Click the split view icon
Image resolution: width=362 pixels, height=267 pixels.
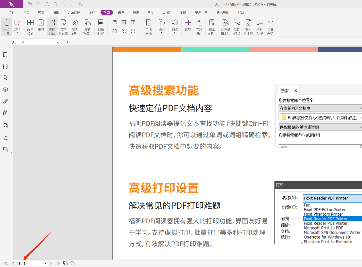pyautogui.click(x=133, y=31)
